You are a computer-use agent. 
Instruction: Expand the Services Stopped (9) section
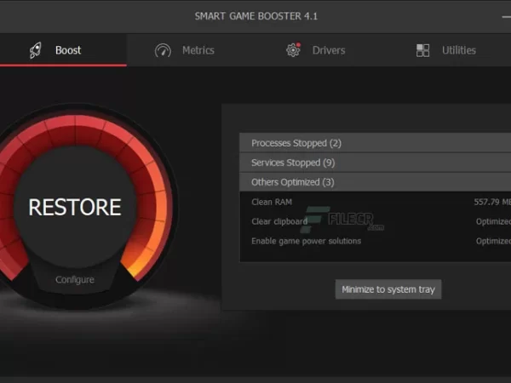[375, 163]
